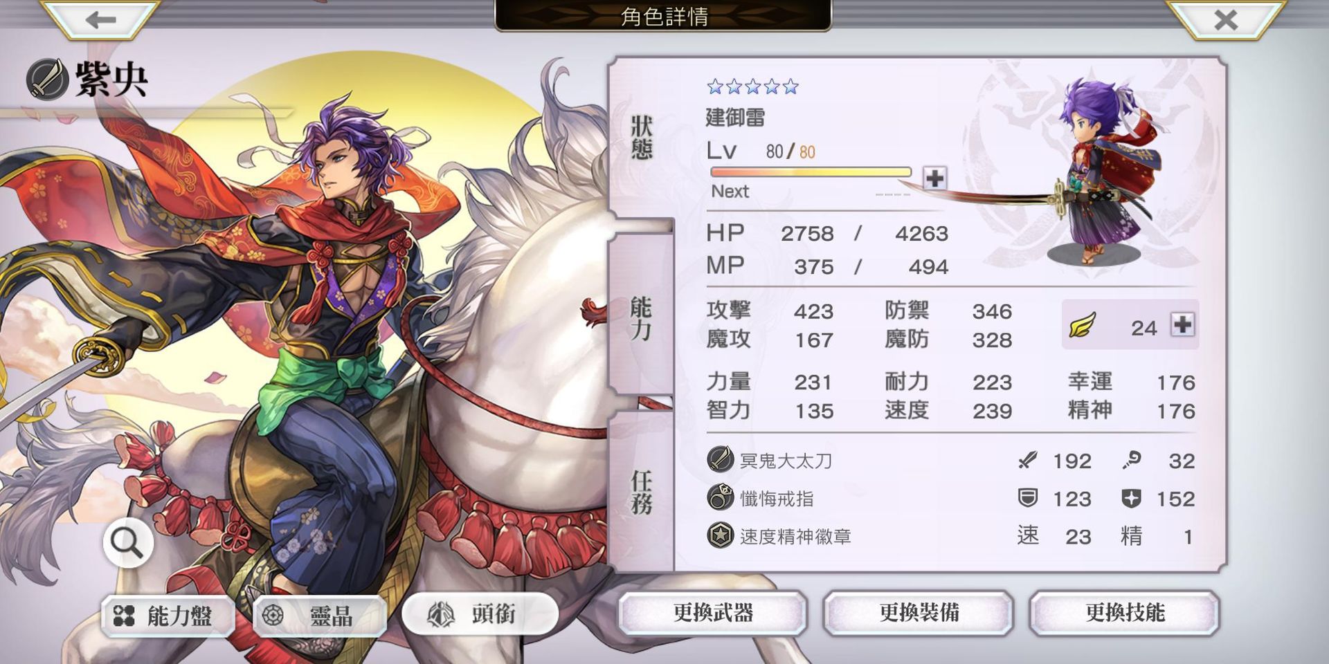Click the 更換裝備 button
The height and width of the screenshot is (664, 1329).
(x=919, y=613)
